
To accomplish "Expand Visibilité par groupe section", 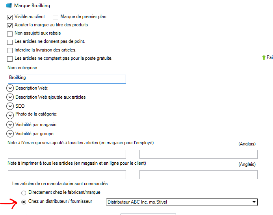I will [10, 134].
